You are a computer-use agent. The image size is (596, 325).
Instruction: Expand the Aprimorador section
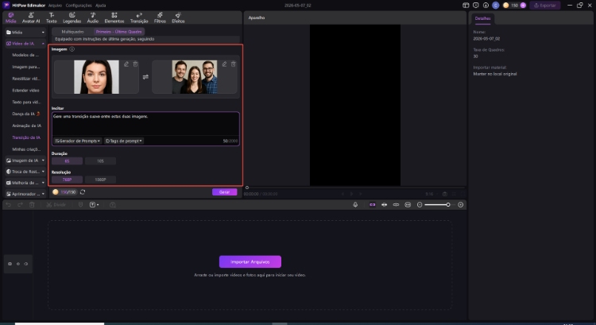[25, 194]
